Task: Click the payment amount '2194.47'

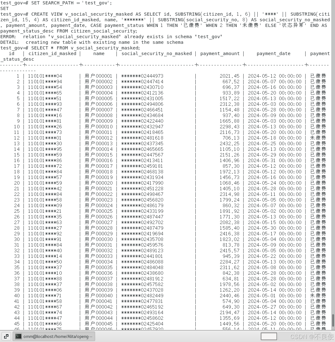Action: point(229,313)
